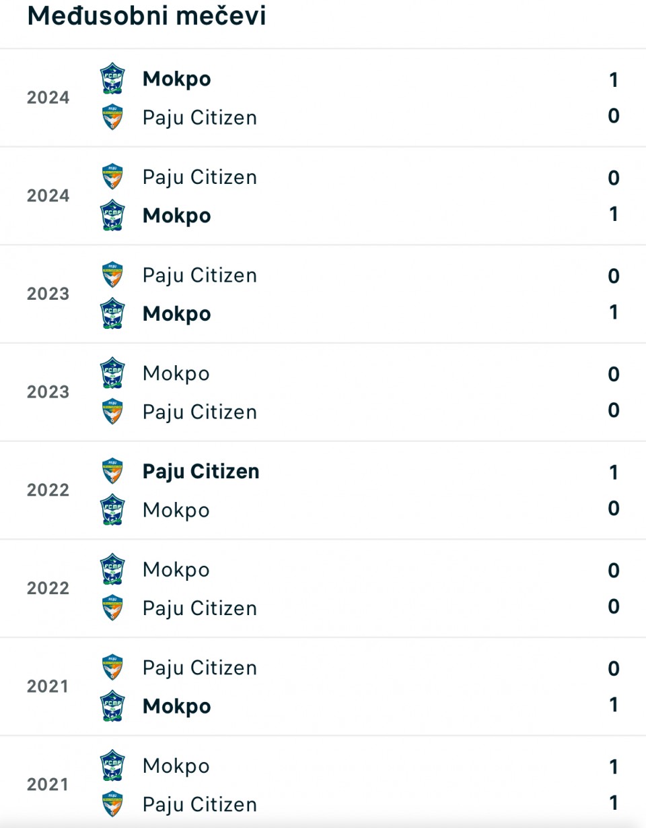Select Paju Citizen name in goalless 2023 match
Screen dimensions: 646x828
click(x=200, y=412)
